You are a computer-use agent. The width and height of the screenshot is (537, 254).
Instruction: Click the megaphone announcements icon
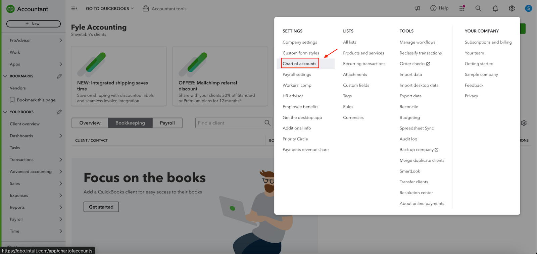pos(417,8)
